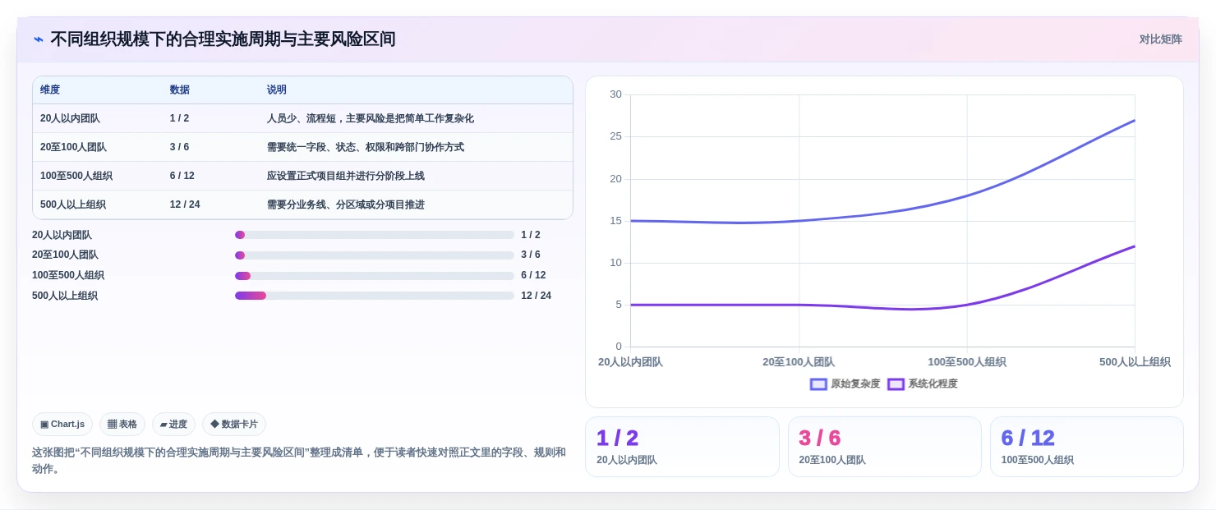Click x-axis label 100至500人组织 on chart
1216x510 pixels.
click(x=967, y=362)
